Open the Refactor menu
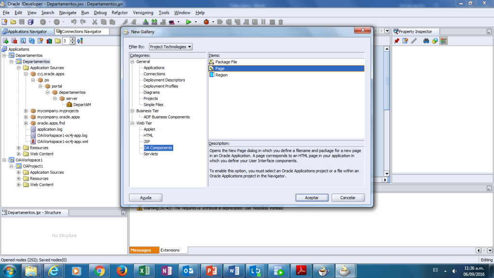Viewport: 494px width, 278px height. tap(120, 13)
